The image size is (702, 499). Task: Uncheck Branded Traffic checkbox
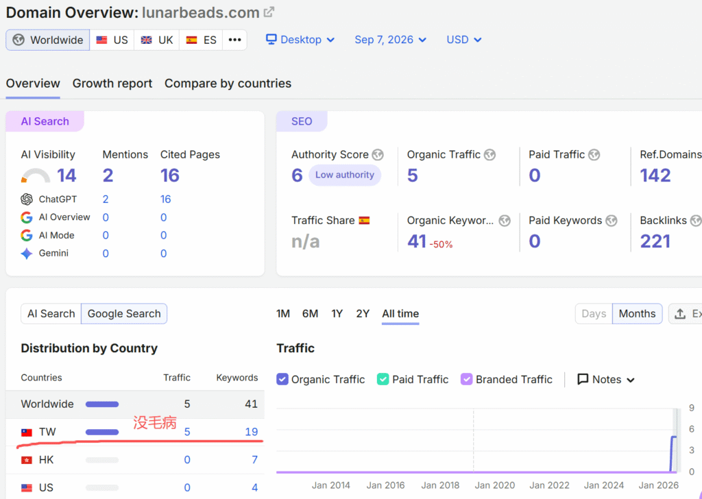pyautogui.click(x=466, y=380)
